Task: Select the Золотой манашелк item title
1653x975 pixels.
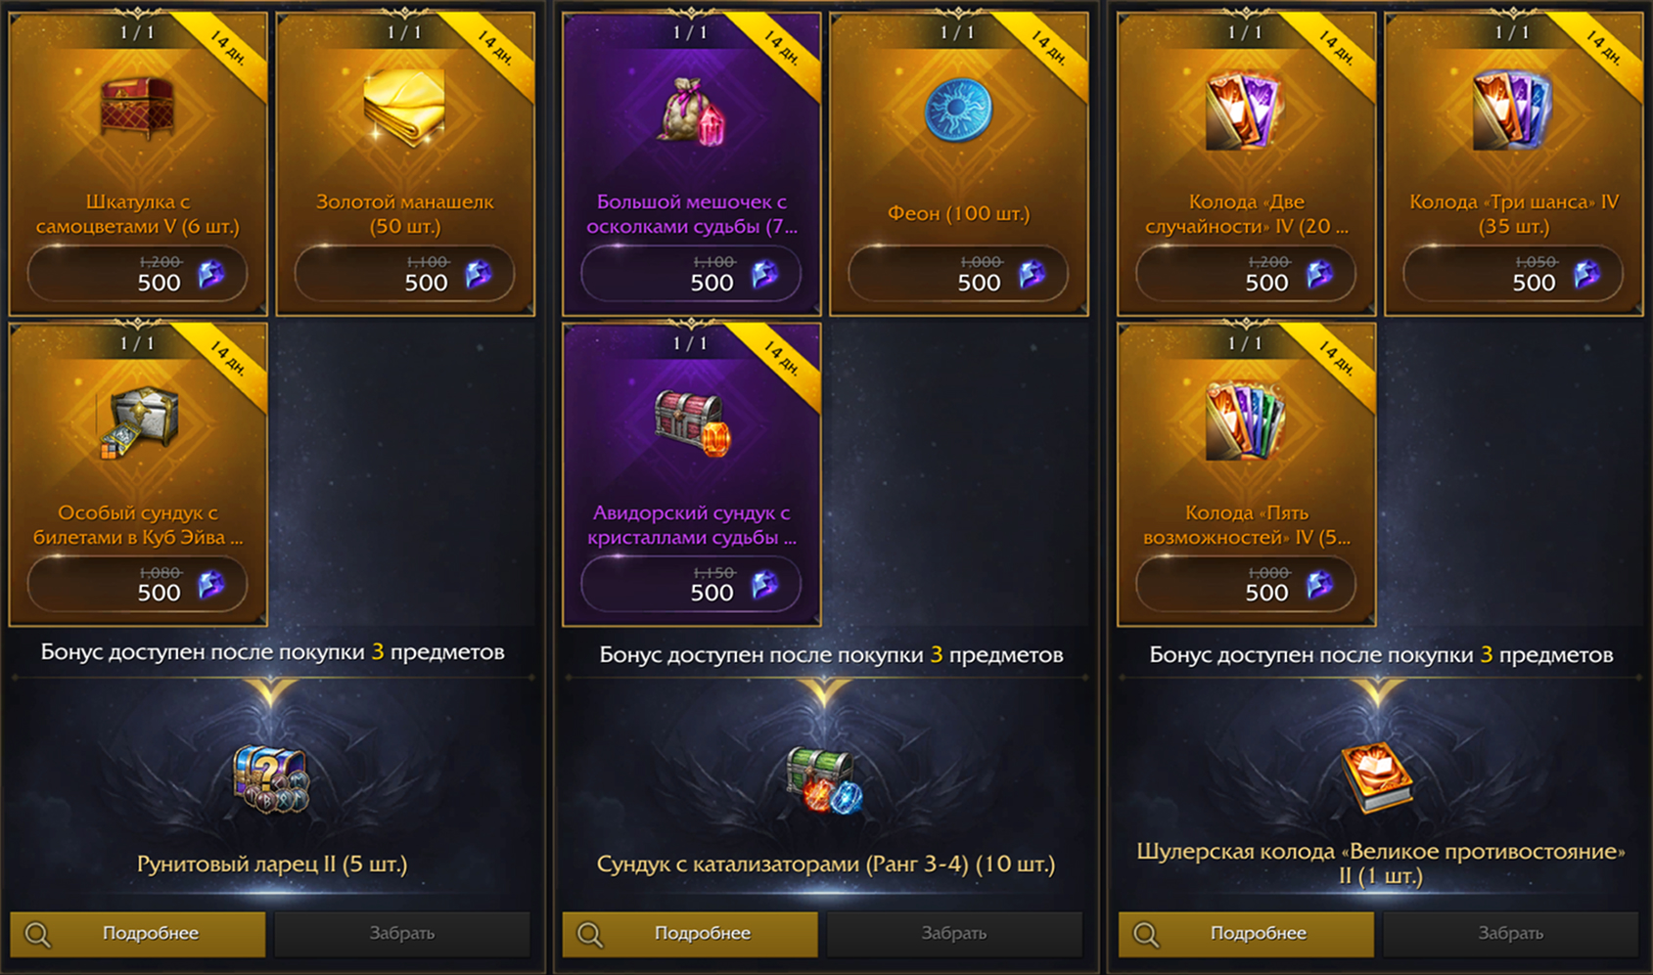Action: [404, 214]
